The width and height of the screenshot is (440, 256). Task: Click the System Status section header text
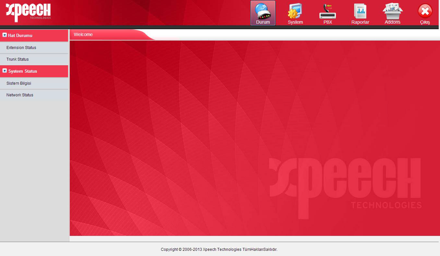click(x=23, y=71)
